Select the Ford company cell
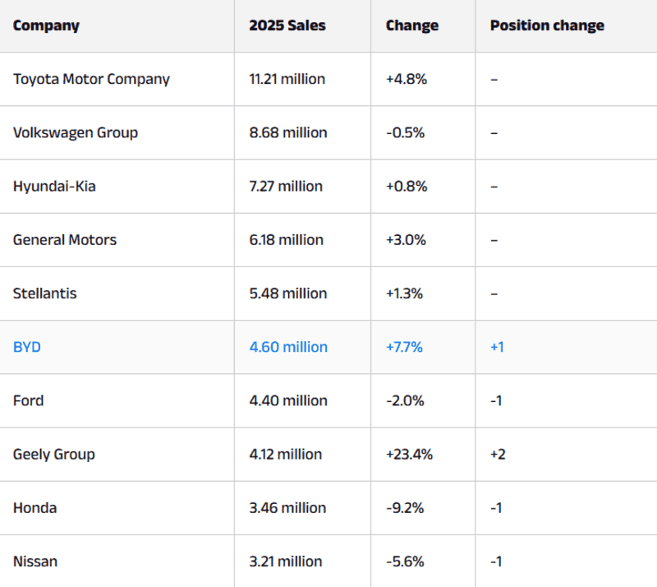 click(x=29, y=400)
